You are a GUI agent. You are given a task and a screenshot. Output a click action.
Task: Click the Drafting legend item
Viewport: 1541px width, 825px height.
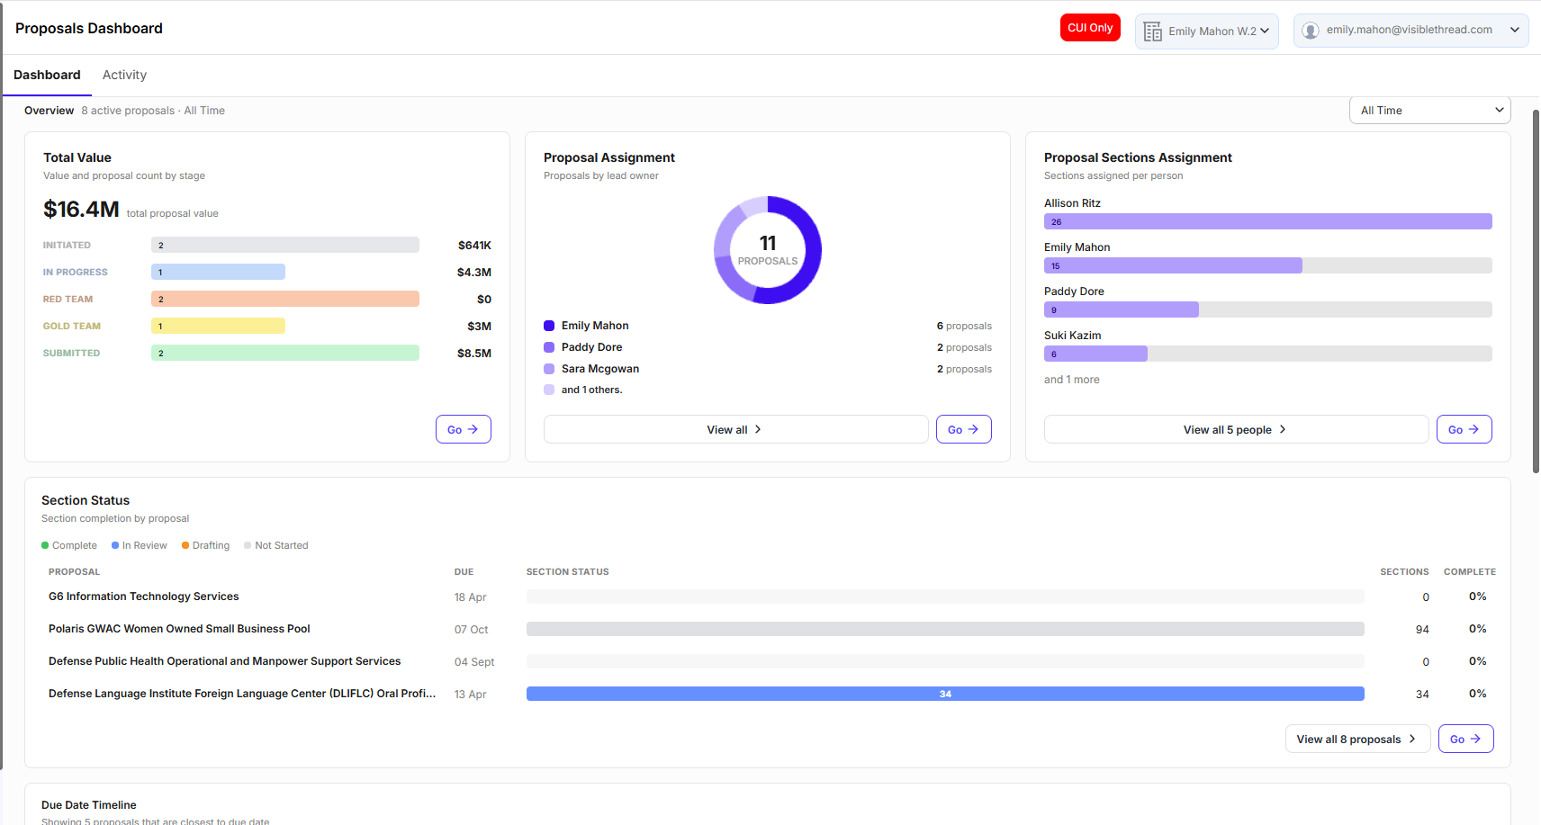tap(205, 545)
